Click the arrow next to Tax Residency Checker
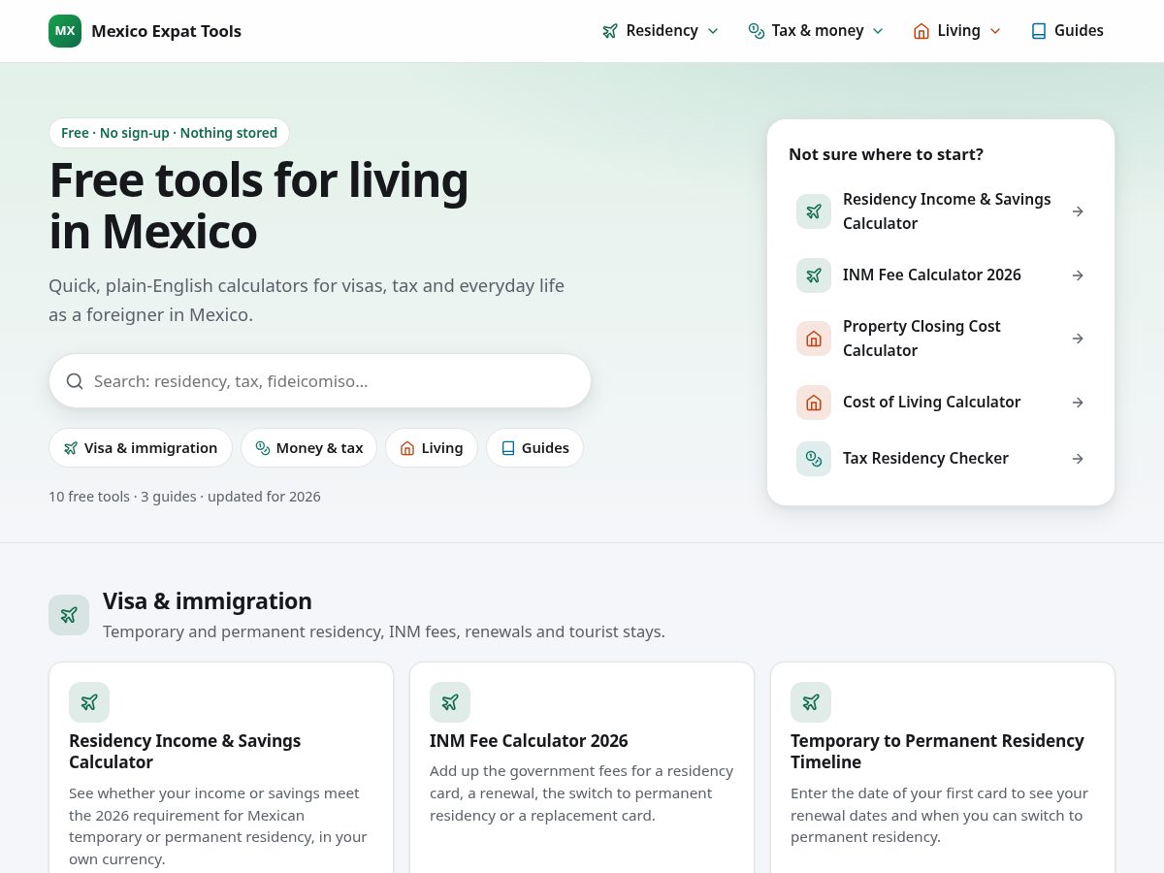Screen dimensions: 1164x873 (x=1078, y=459)
